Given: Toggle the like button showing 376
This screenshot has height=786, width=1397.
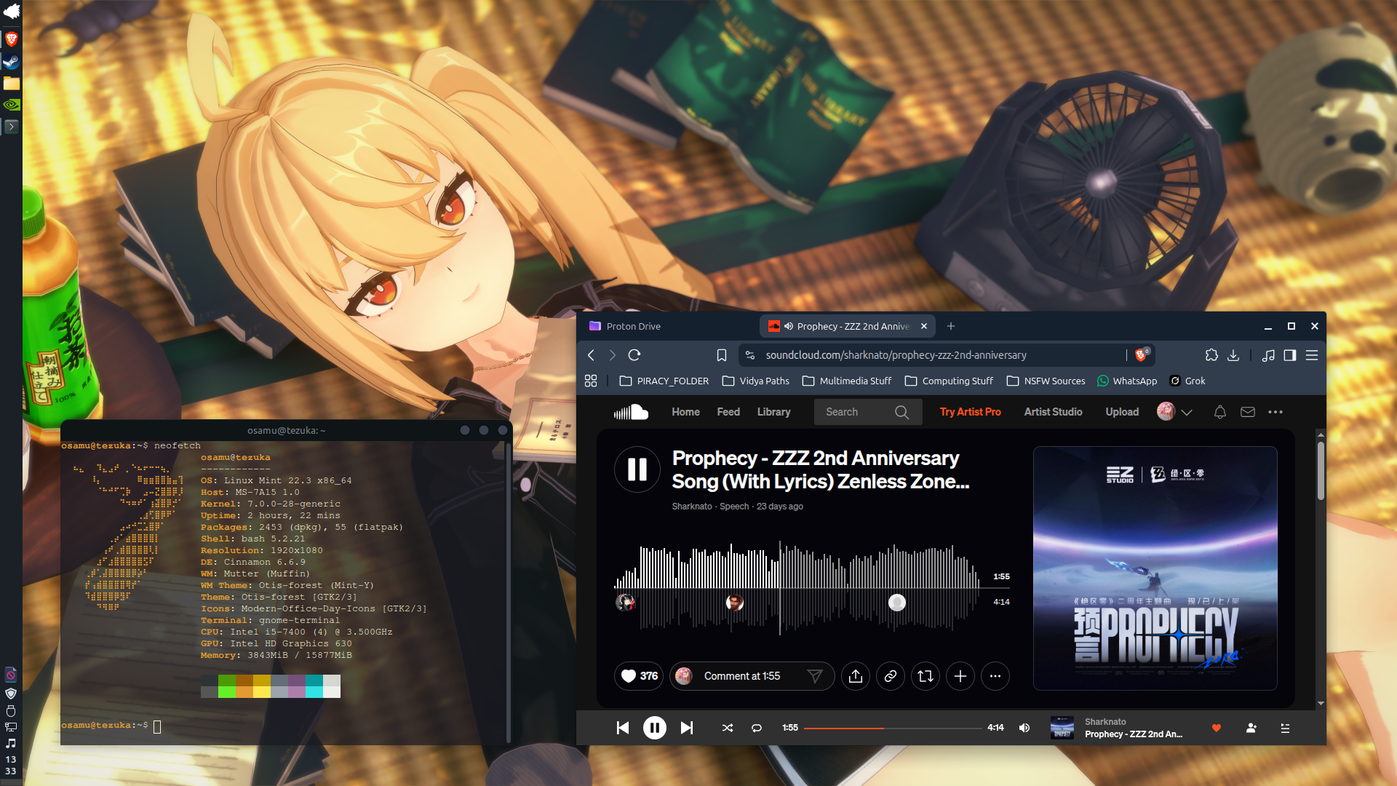Looking at the screenshot, I should tap(640, 676).
